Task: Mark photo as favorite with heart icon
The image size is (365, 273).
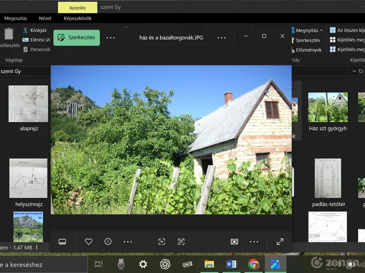Action: click(x=88, y=242)
